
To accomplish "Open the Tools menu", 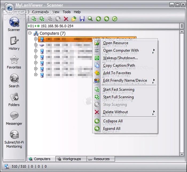I will [67, 12].
